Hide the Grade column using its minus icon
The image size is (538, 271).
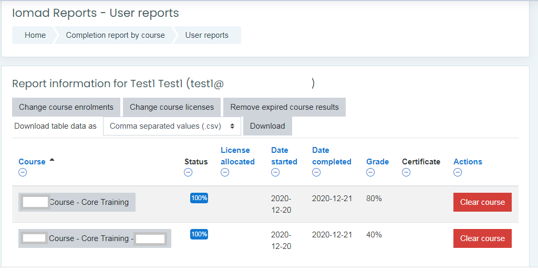pos(370,173)
